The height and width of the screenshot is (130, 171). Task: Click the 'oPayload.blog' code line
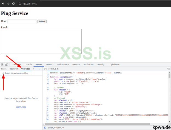click(x=72, y=102)
